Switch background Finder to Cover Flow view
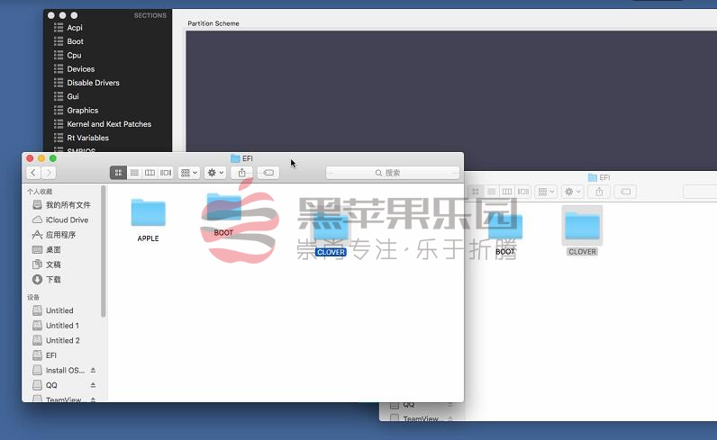 (x=522, y=192)
